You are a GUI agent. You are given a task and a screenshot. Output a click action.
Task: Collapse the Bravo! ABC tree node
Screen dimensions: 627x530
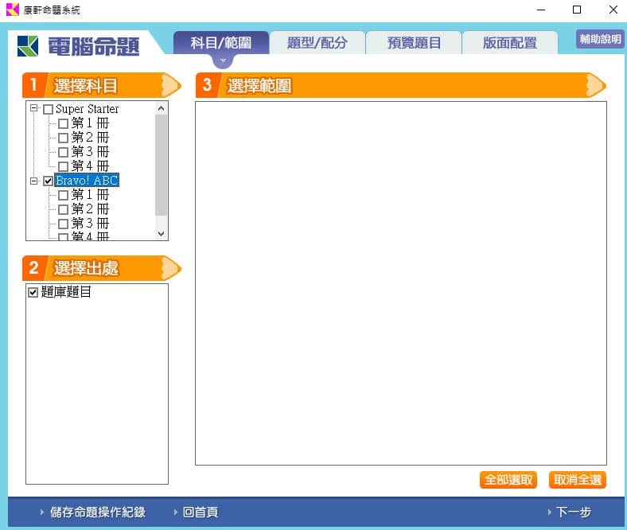coord(34,181)
